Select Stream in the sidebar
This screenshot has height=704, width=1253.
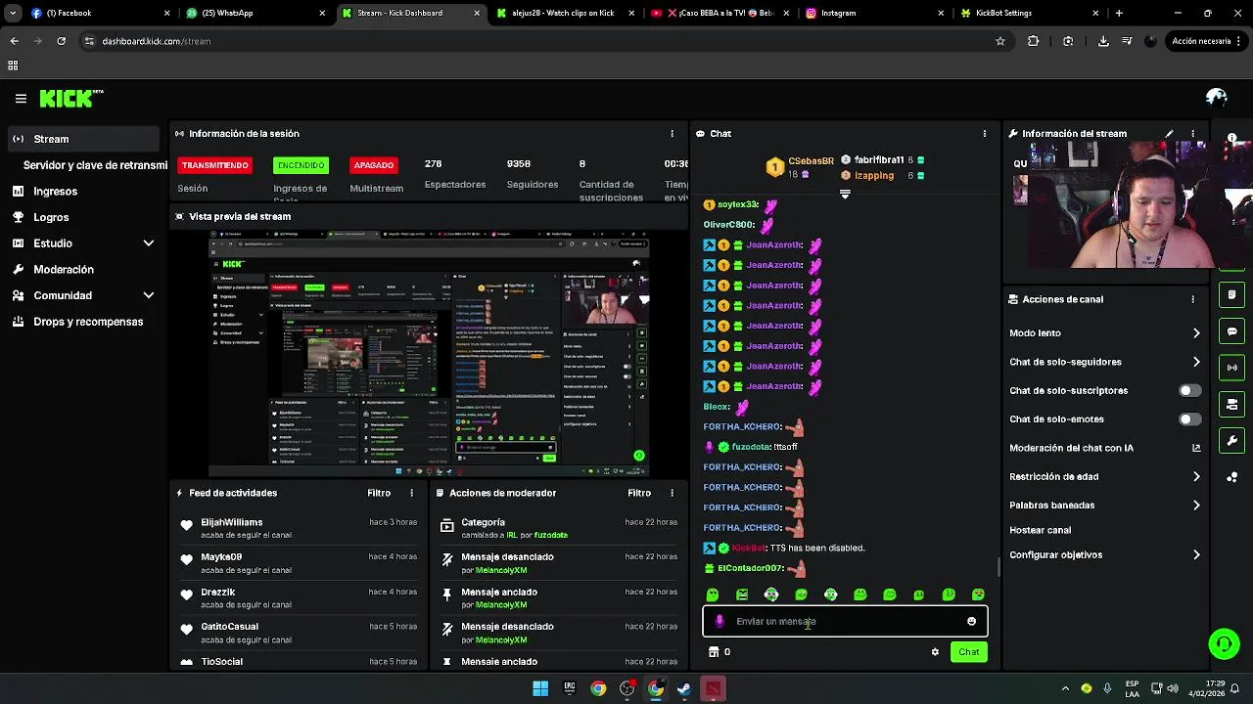(84, 139)
